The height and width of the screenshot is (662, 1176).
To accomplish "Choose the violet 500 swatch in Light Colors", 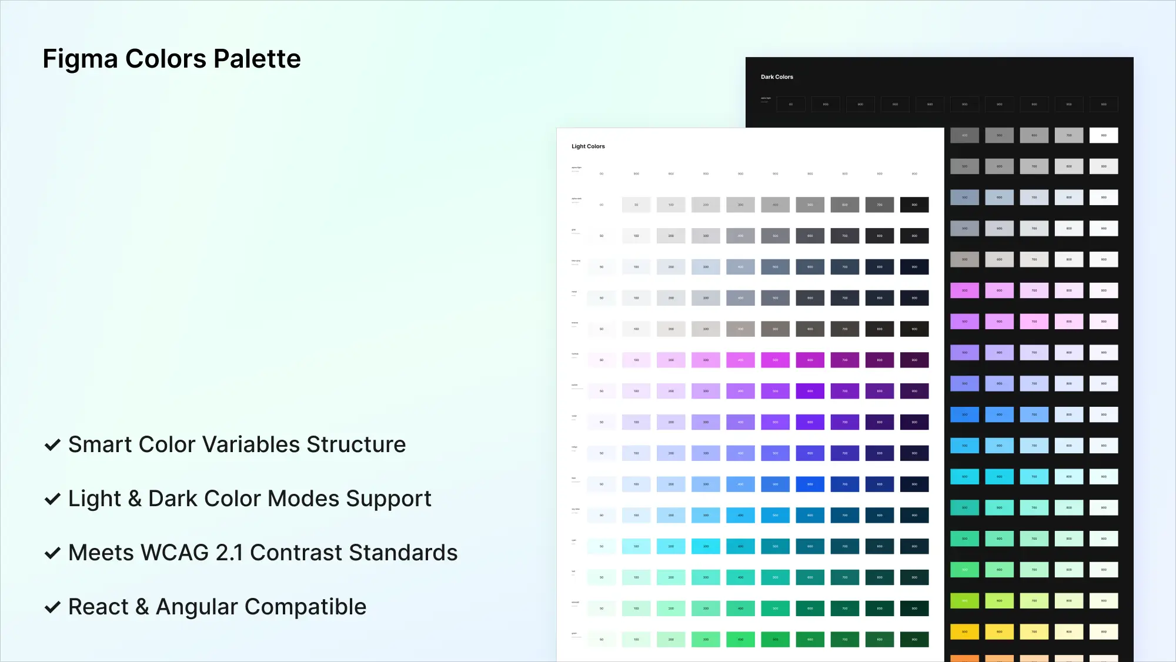I will click(776, 422).
